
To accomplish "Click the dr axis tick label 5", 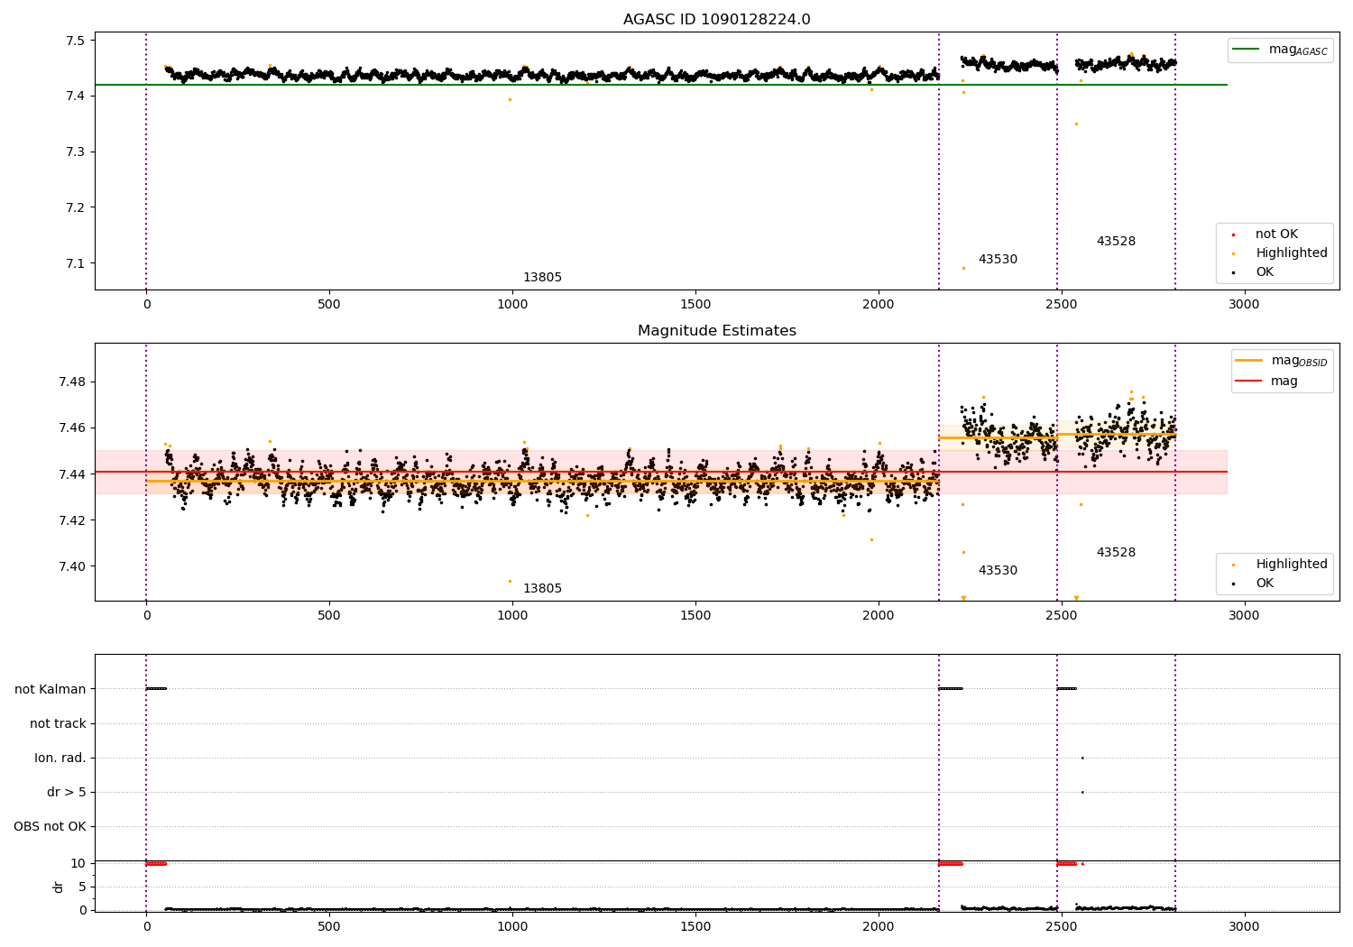I will click(82, 887).
